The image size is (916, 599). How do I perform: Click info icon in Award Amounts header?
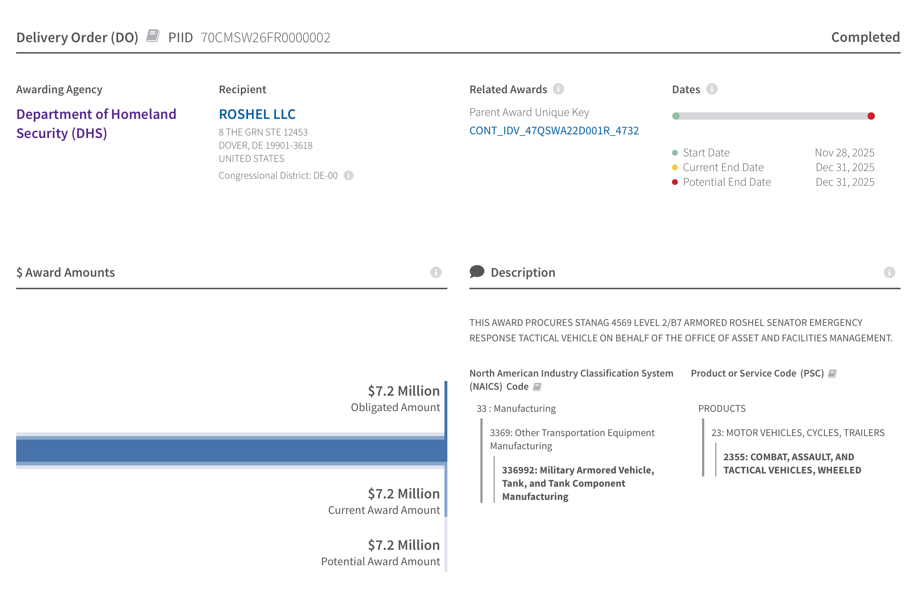pyautogui.click(x=435, y=273)
